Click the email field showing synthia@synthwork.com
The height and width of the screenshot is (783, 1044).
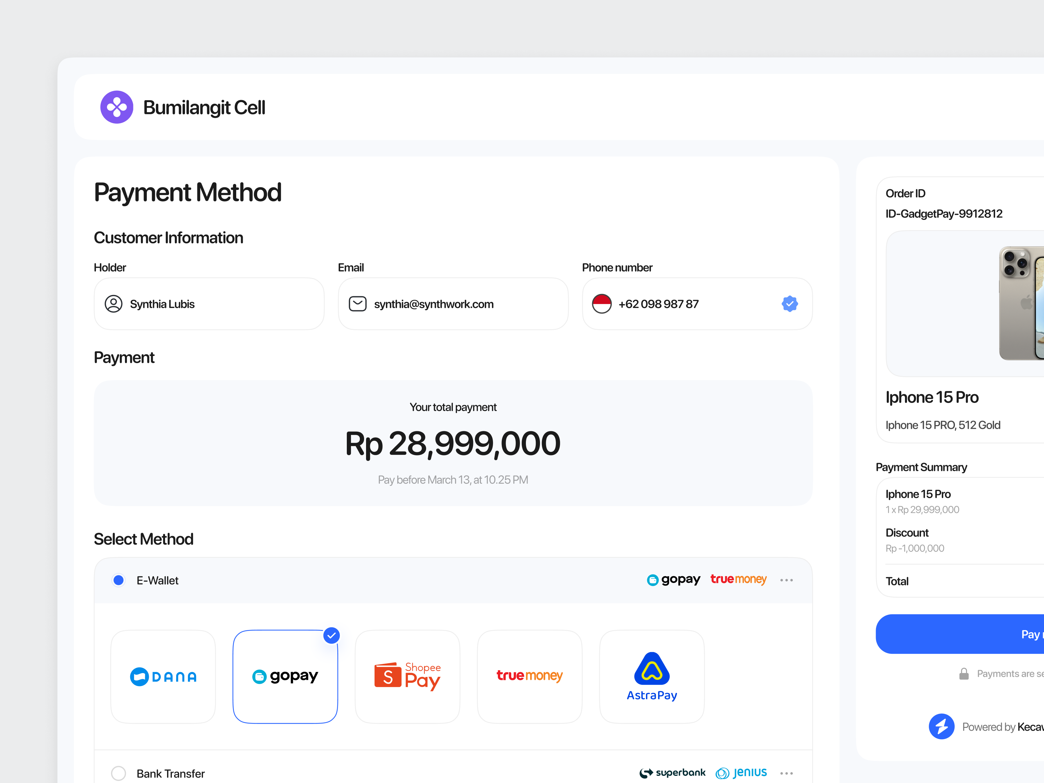point(453,303)
